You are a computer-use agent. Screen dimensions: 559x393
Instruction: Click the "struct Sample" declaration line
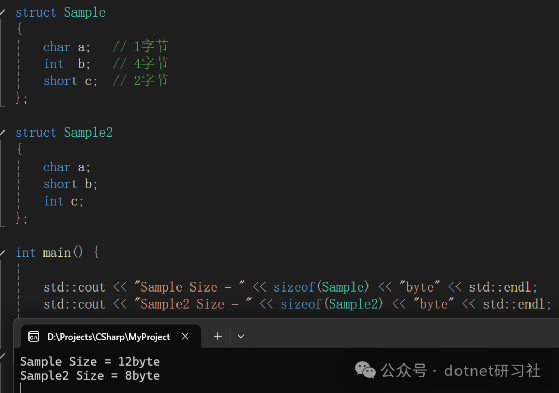[60, 12]
